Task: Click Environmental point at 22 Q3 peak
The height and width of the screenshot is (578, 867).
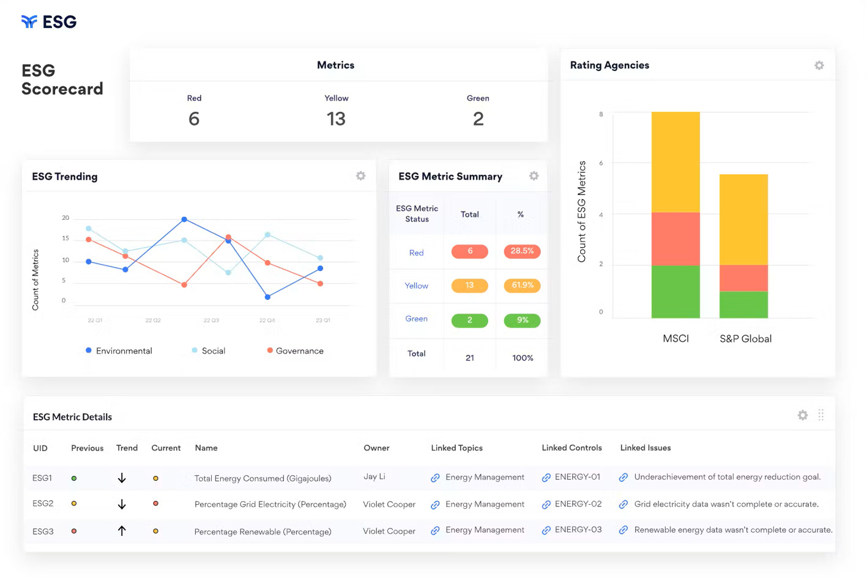Action: point(184,219)
